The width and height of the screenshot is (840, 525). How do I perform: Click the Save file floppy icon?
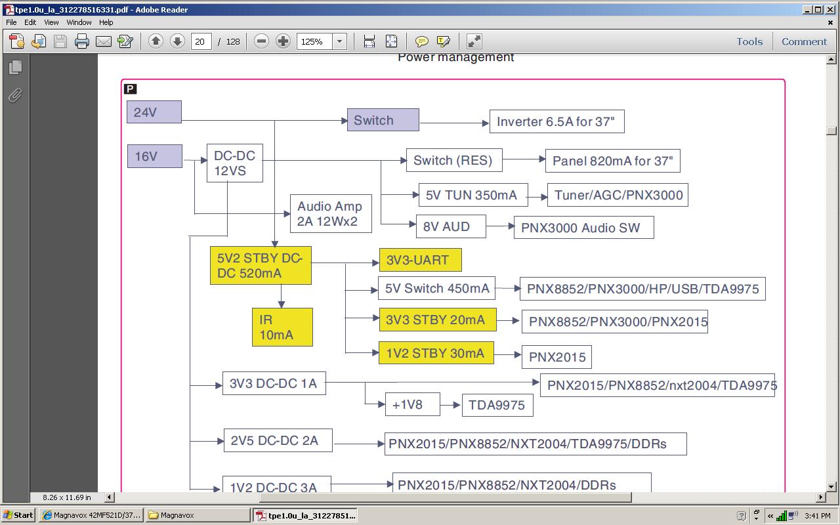tap(60, 41)
